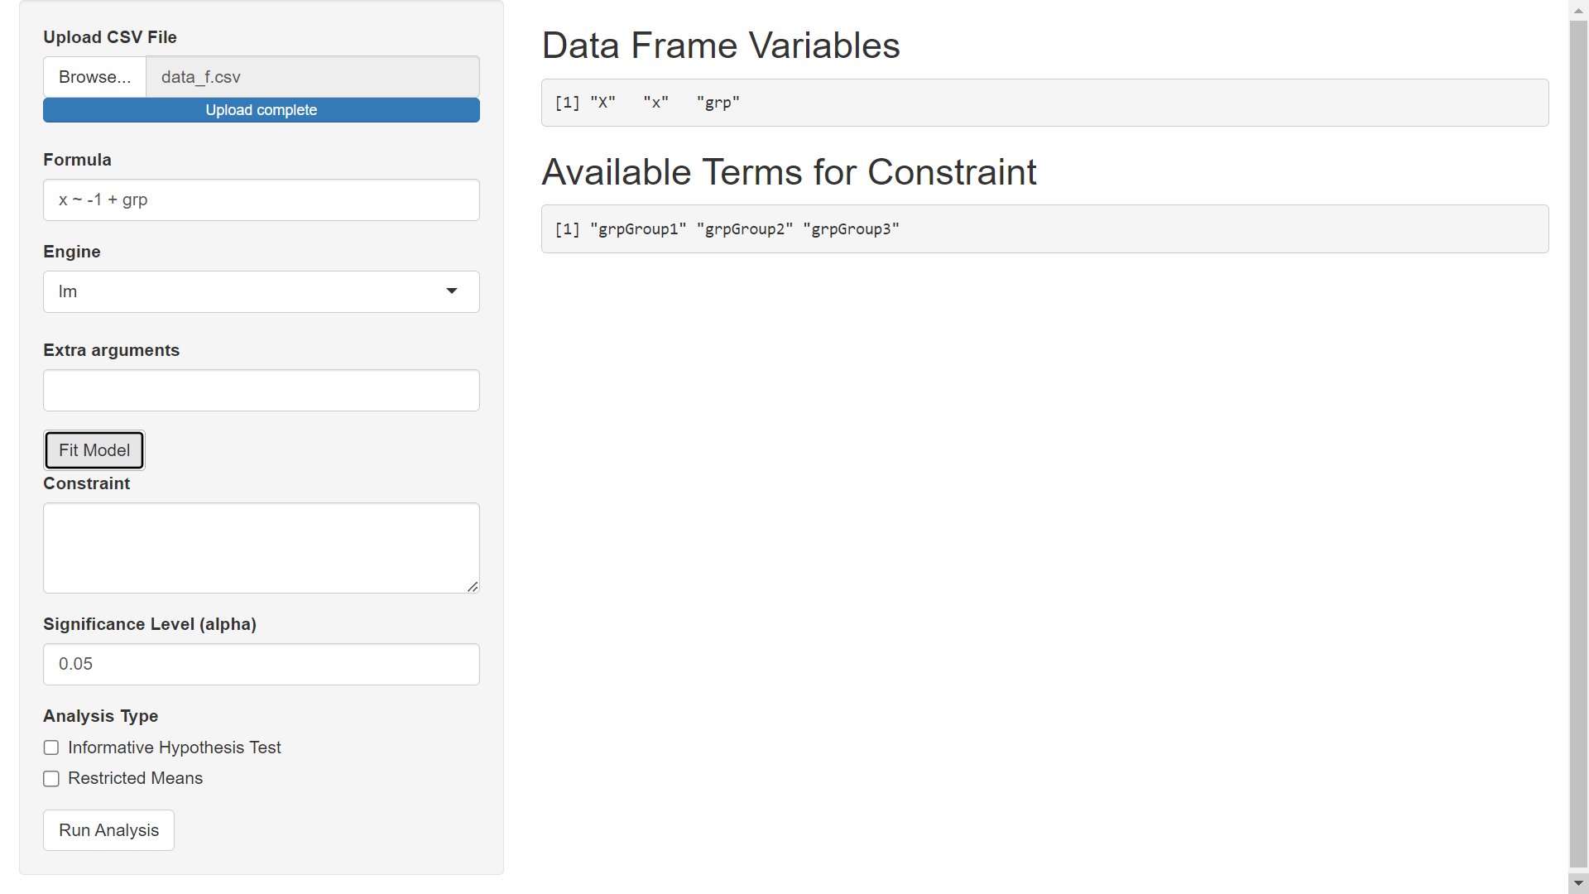Screen dimensions: 1589x894
Task: Click the data_f.csv filename field
Action: [313, 77]
